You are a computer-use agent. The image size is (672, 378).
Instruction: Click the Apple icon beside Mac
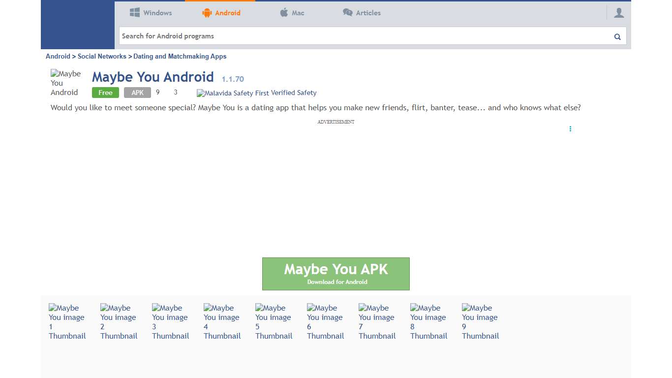[x=283, y=12]
